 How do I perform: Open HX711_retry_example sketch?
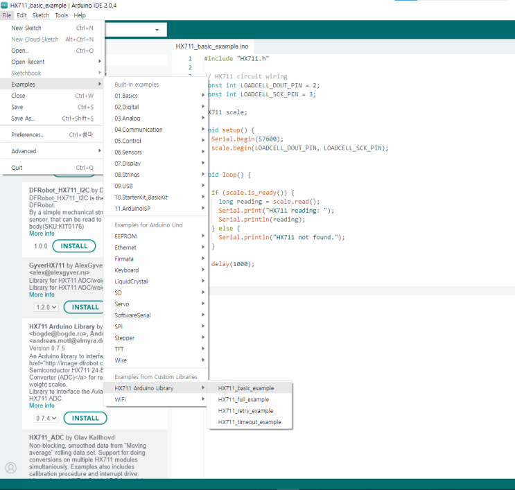tap(250, 411)
